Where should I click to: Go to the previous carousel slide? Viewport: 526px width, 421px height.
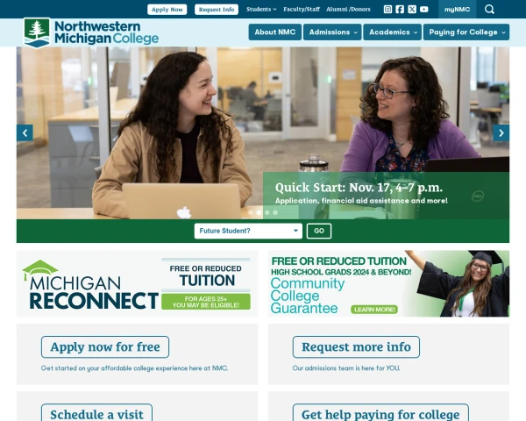click(x=25, y=133)
